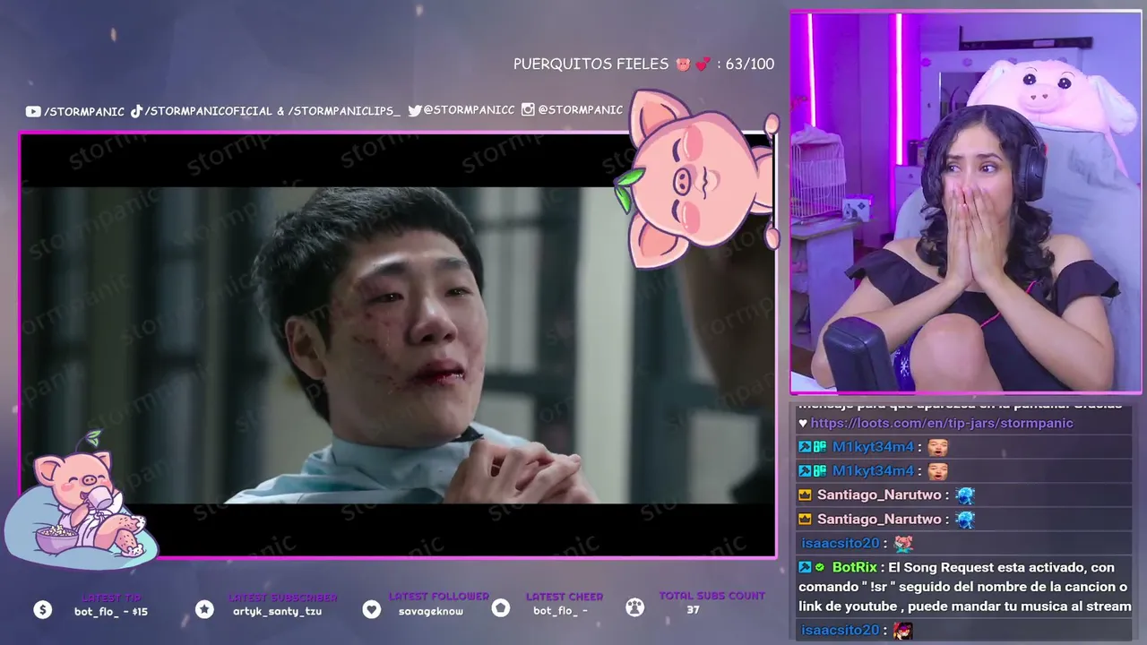Click the 'Total Subs Count' label
The image size is (1147, 645).
[712, 596]
